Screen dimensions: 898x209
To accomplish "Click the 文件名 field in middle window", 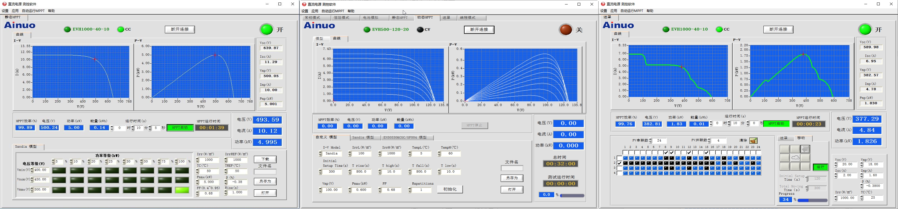I will 512,168.
